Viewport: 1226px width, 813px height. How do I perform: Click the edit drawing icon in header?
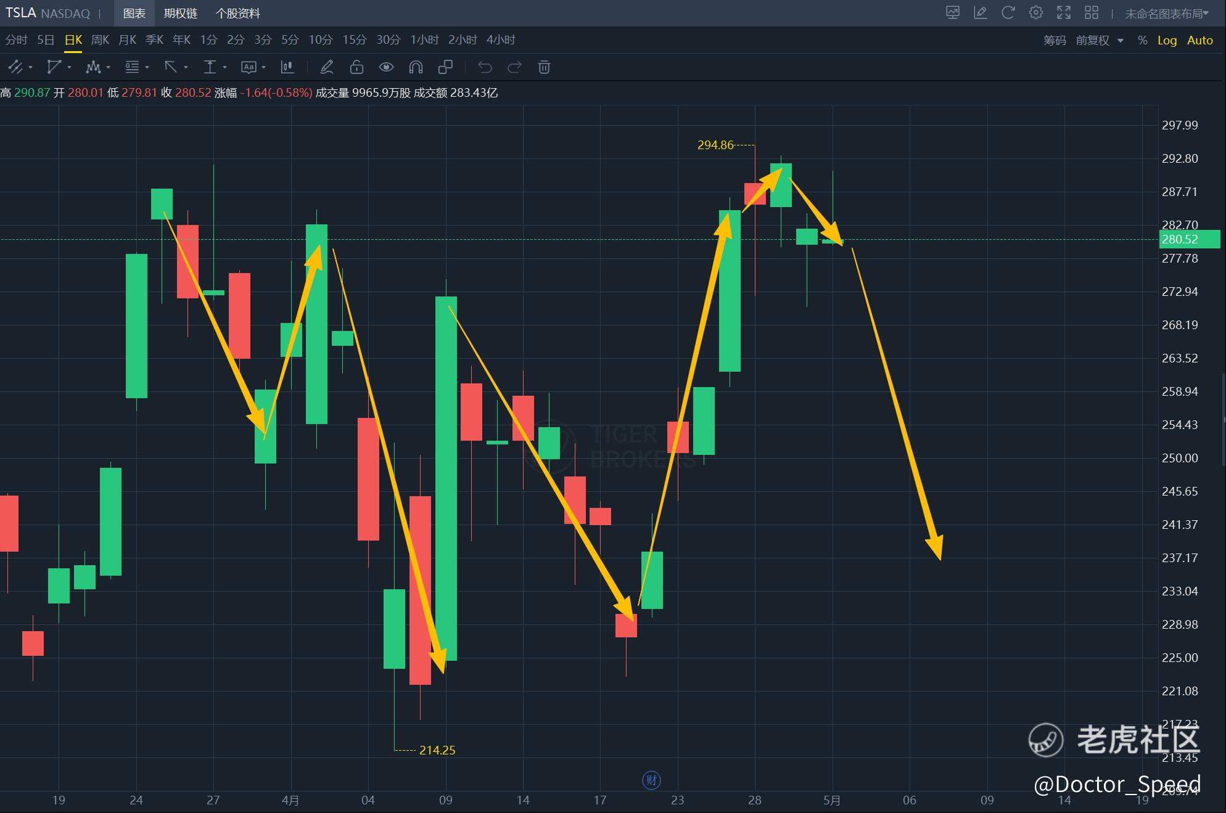coord(981,12)
